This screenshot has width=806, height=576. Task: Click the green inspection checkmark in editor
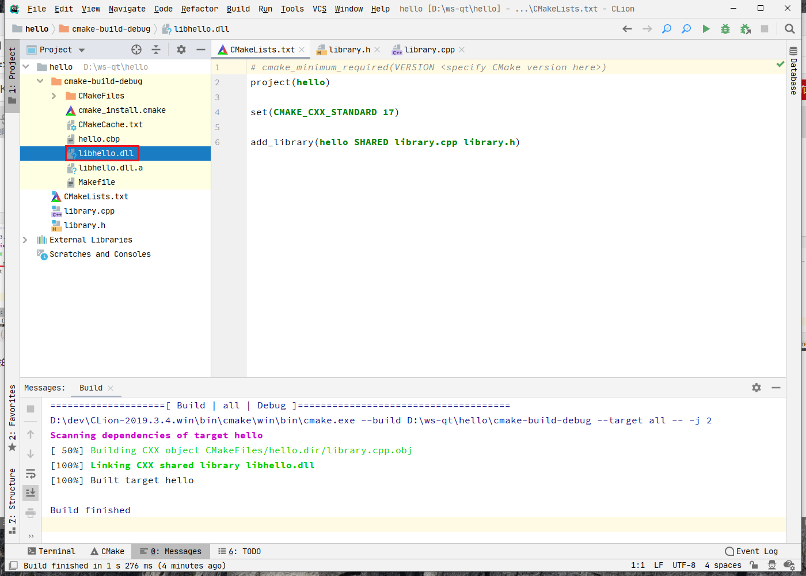coord(780,65)
